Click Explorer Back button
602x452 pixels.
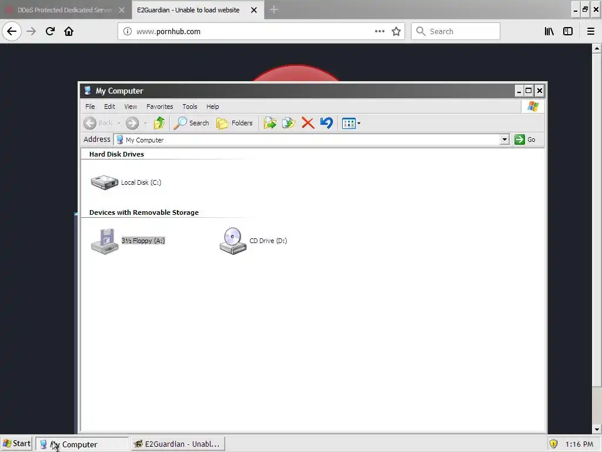(98, 123)
